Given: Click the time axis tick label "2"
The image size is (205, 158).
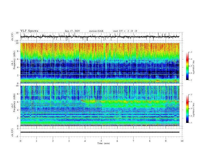Looking at the screenshot, I should [x=53, y=141].
